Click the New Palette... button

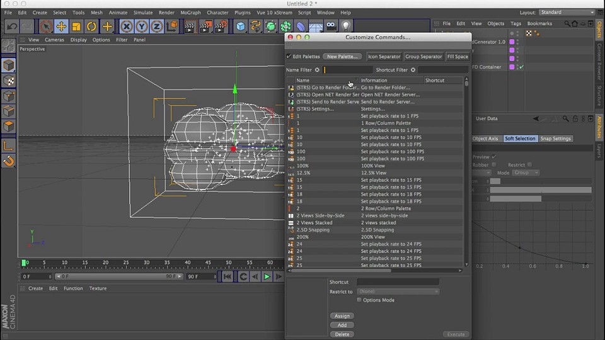pyautogui.click(x=342, y=56)
